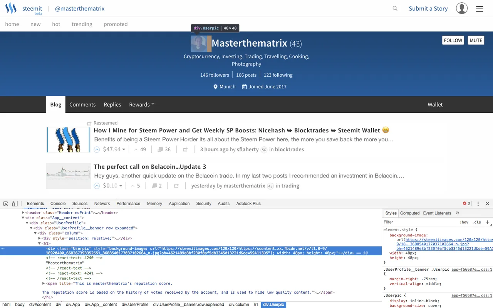Viewport: 493px width, 308px height.
Task: Collapse the UserProfile div node
Action: point(27,223)
